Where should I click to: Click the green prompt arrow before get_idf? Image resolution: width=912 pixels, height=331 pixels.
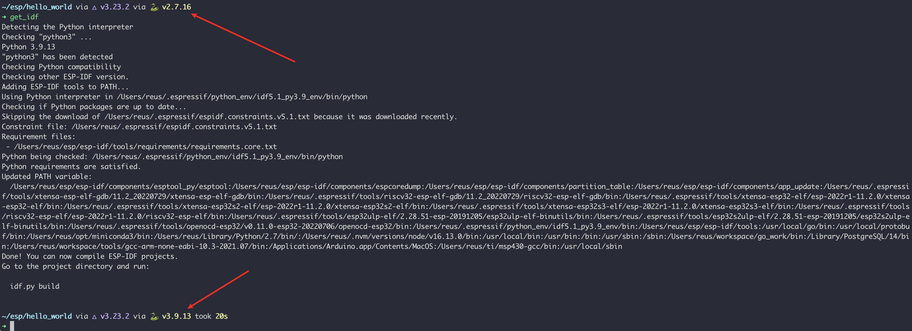(x=4, y=17)
